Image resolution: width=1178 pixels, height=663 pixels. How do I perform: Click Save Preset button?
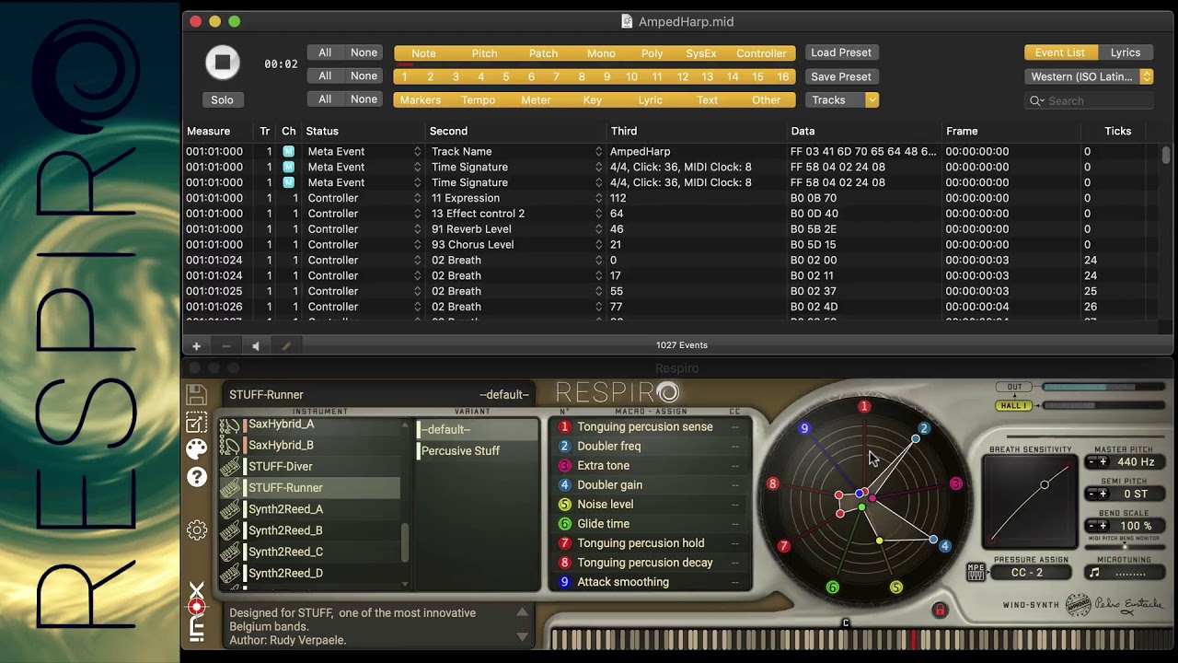click(x=841, y=76)
